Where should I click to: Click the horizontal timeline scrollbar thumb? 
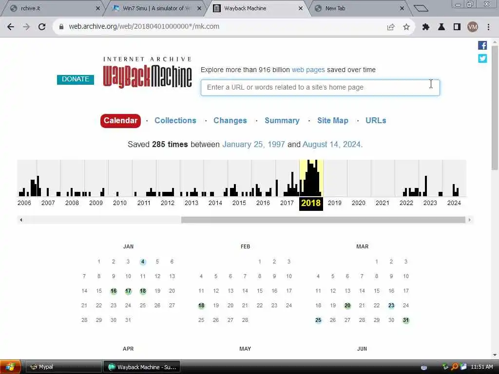323,220
